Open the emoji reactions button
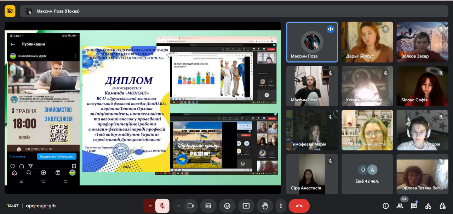This screenshot has width=453, height=214. tap(227, 206)
